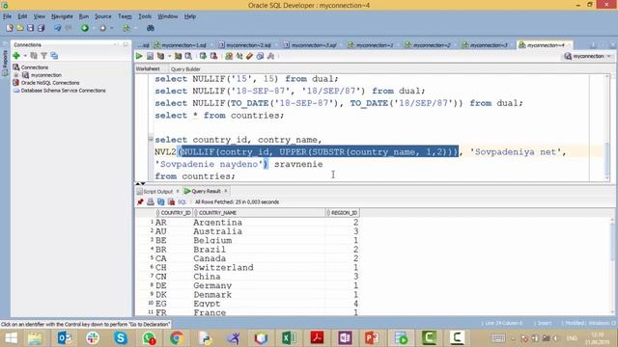Open Skype from the Windows taskbar

120,337
